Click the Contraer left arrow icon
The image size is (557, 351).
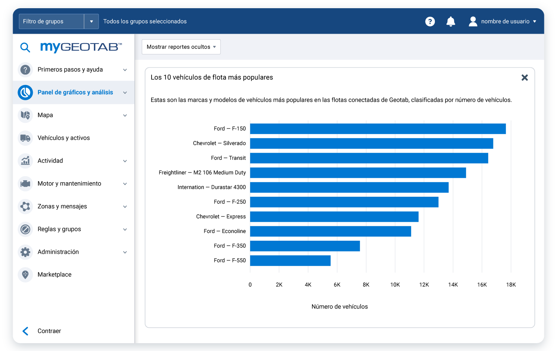tap(25, 331)
